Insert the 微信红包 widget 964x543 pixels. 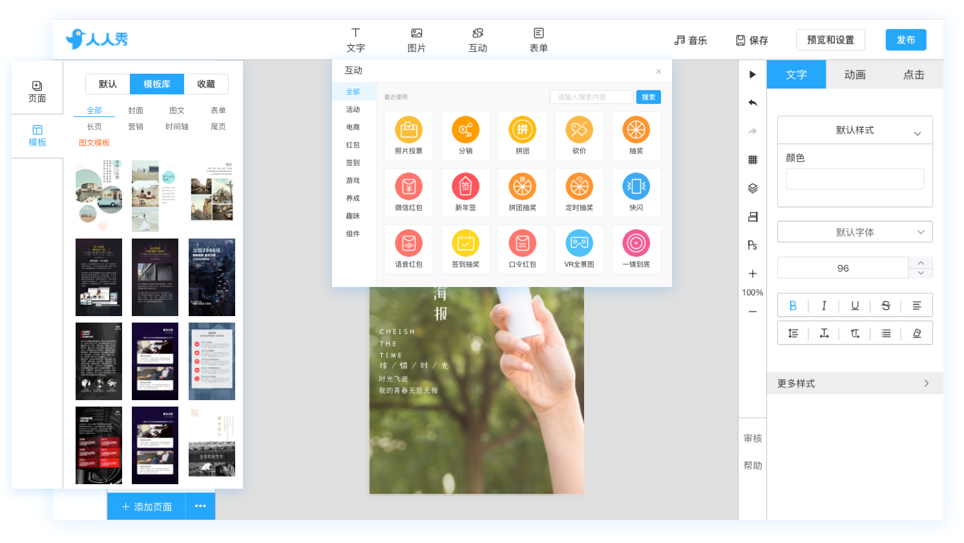click(x=408, y=193)
